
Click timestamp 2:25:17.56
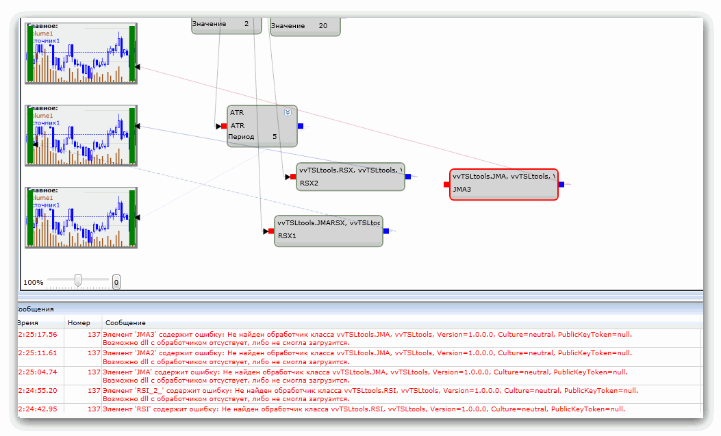pos(38,335)
